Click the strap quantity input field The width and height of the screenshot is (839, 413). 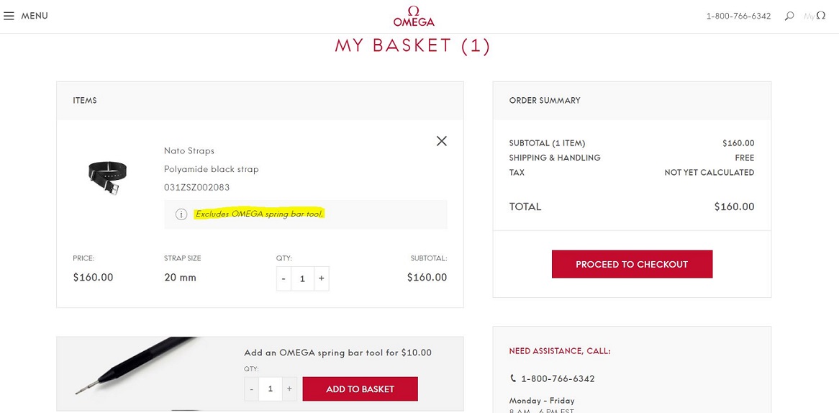click(302, 278)
